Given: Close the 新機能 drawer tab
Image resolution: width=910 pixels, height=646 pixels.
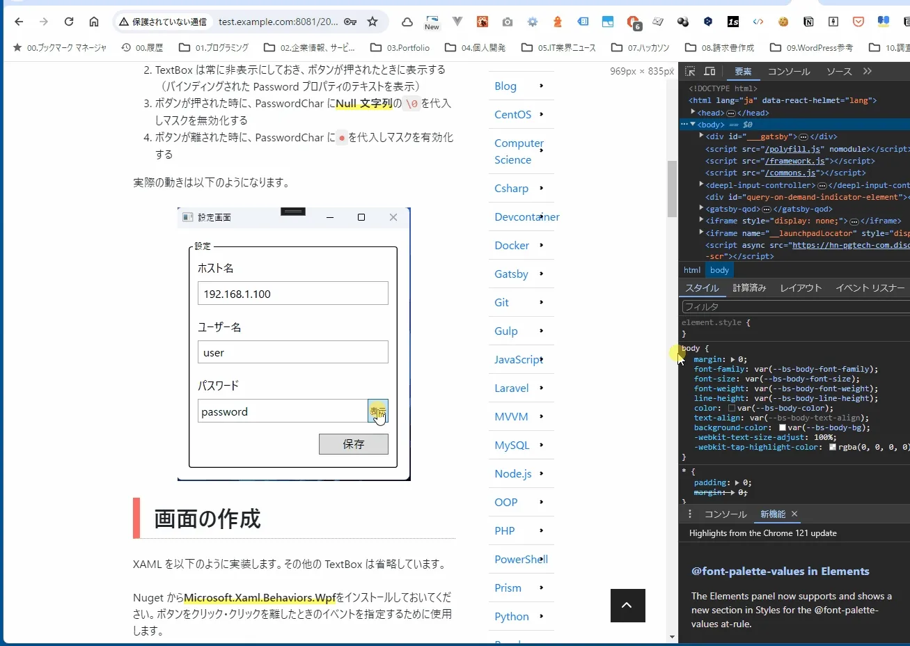Looking at the screenshot, I should pos(794,514).
